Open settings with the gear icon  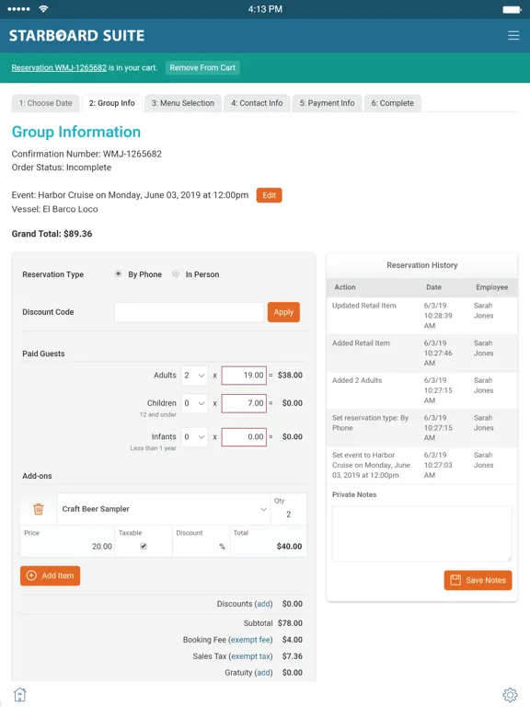[510, 695]
